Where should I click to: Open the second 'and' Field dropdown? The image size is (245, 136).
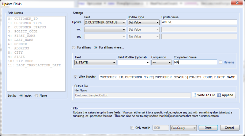105,30
